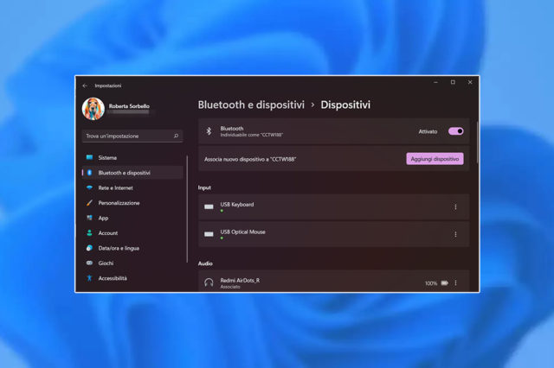Image resolution: width=554 pixels, height=368 pixels.
Task: Click the main panel vertical scrollbar
Action: (x=477, y=143)
